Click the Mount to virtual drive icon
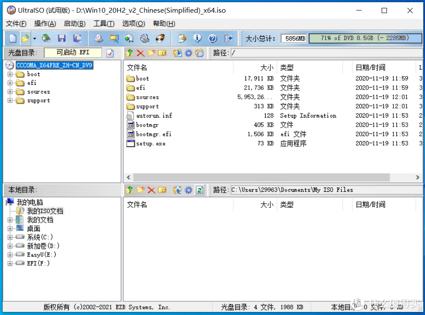This screenshot has width=425, height=315. click(145, 38)
